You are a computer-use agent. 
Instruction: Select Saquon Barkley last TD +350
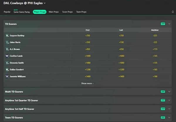click(x=121, y=35)
